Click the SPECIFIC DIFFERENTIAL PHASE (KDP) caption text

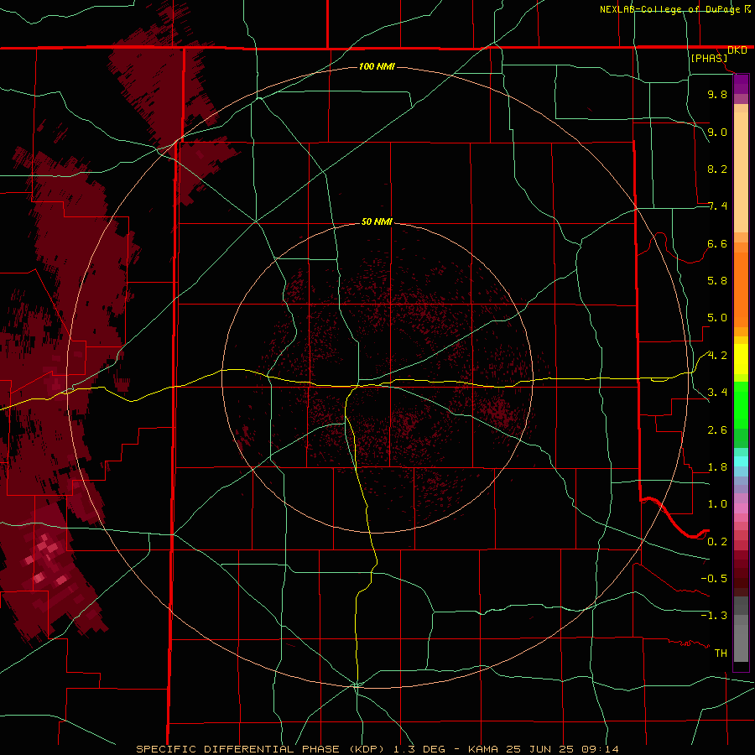pyautogui.click(x=262, y=749)
